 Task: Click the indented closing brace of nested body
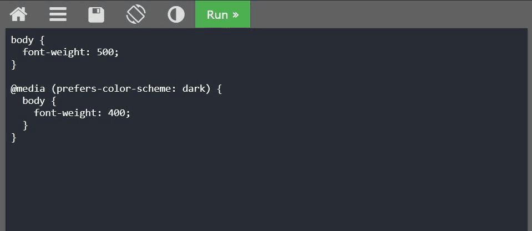pyautogui.click(x=25, y=125)
